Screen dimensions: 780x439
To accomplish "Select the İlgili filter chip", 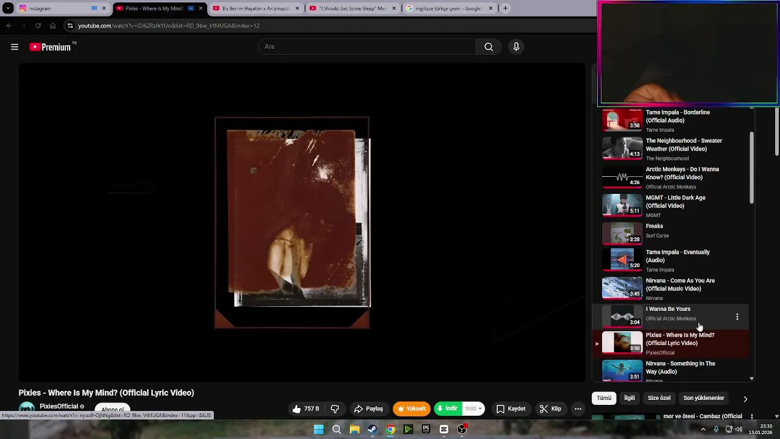I will click(629, 398).
